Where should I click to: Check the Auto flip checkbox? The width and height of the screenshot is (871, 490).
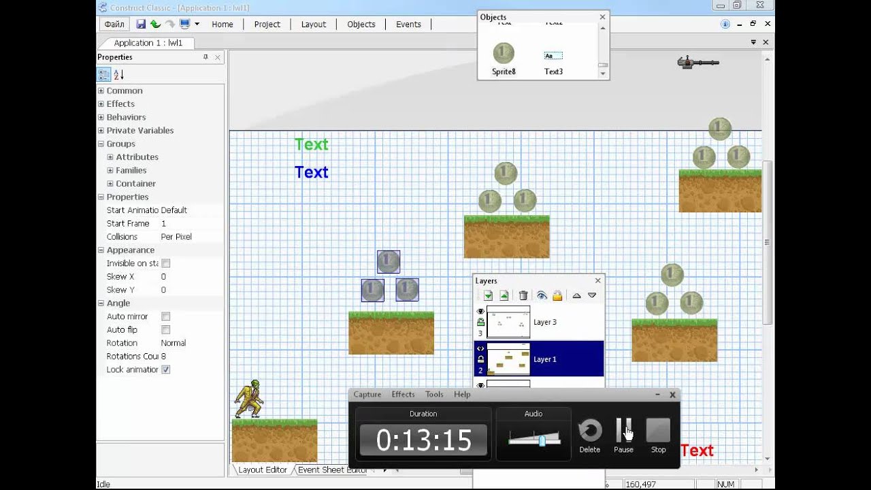tap(165, 330)
